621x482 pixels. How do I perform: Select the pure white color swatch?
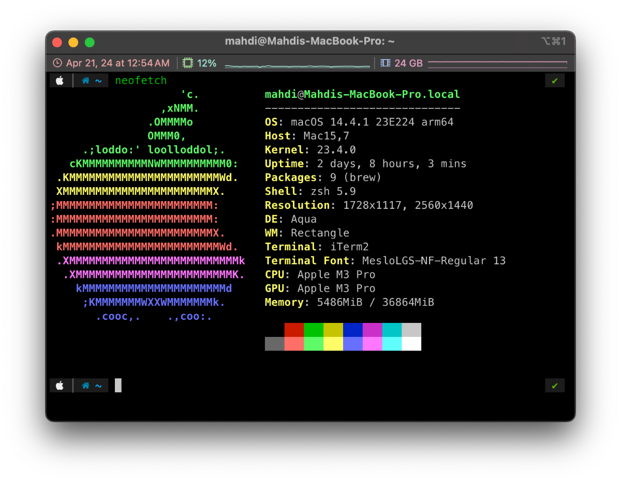[x=411, y=344]
